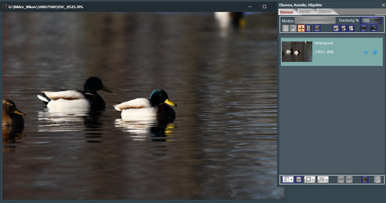Click the scissors icon in the layer toolbar
The image size is (386, 203).
(317, 28)
